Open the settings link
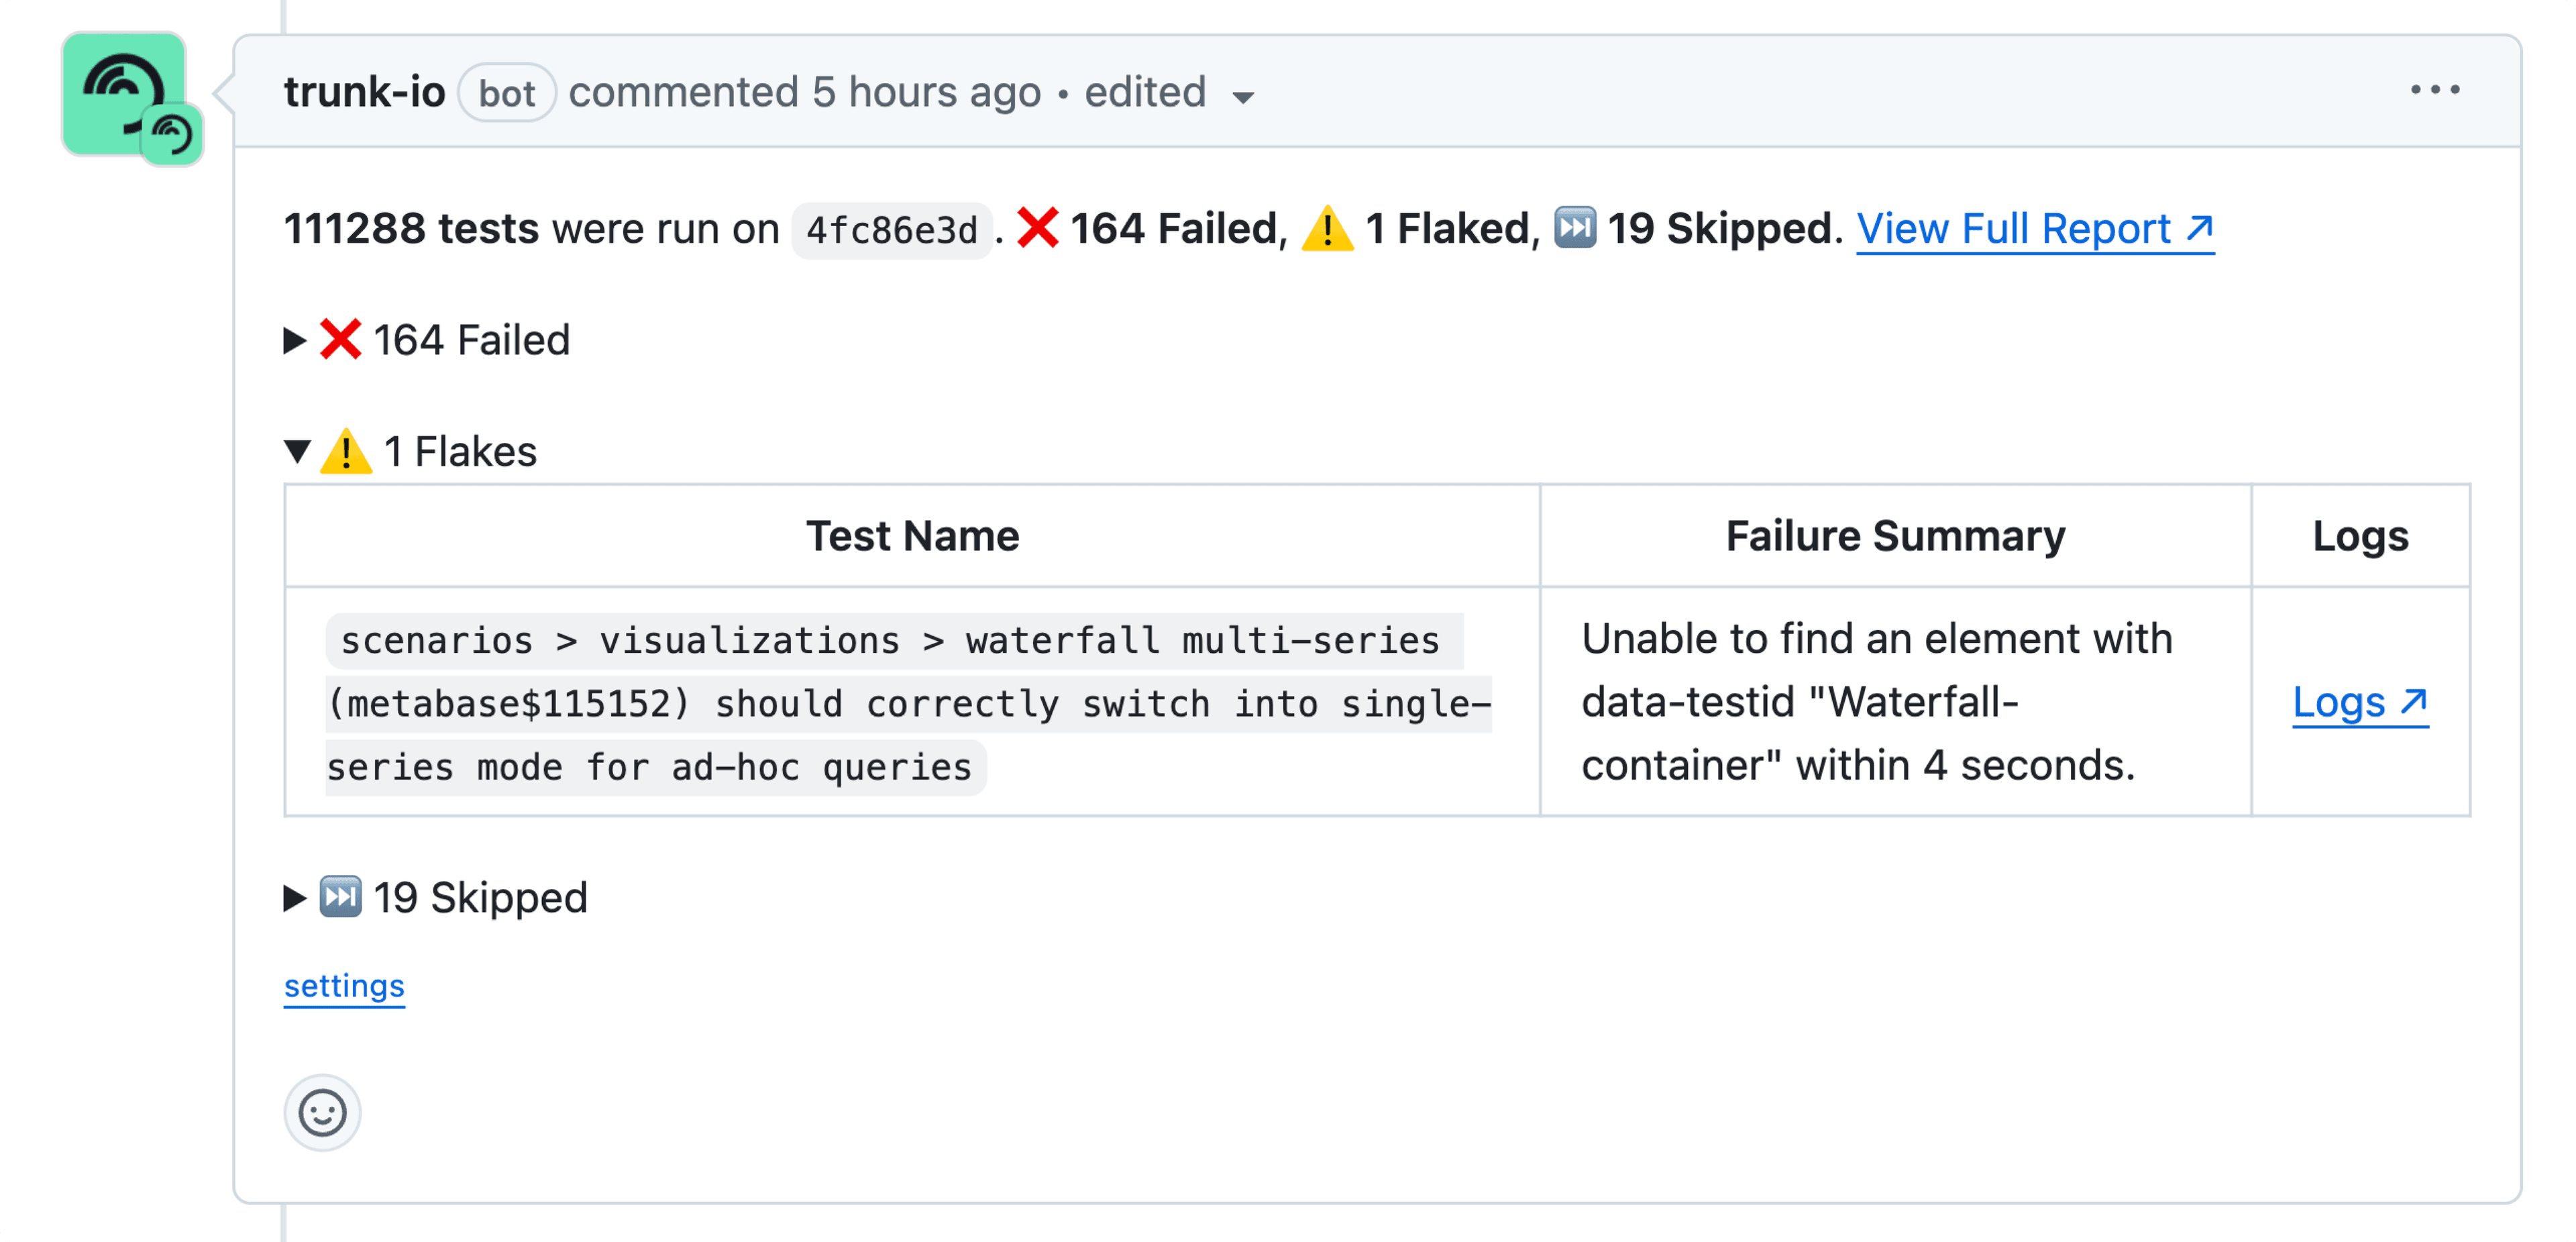2576x1242 pixels. click(x=344, y=986)
